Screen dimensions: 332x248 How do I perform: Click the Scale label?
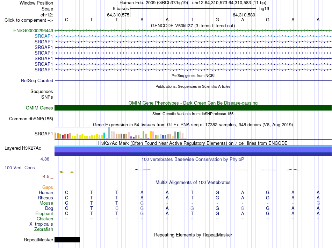pyautogui.click(x=47, y=9)
